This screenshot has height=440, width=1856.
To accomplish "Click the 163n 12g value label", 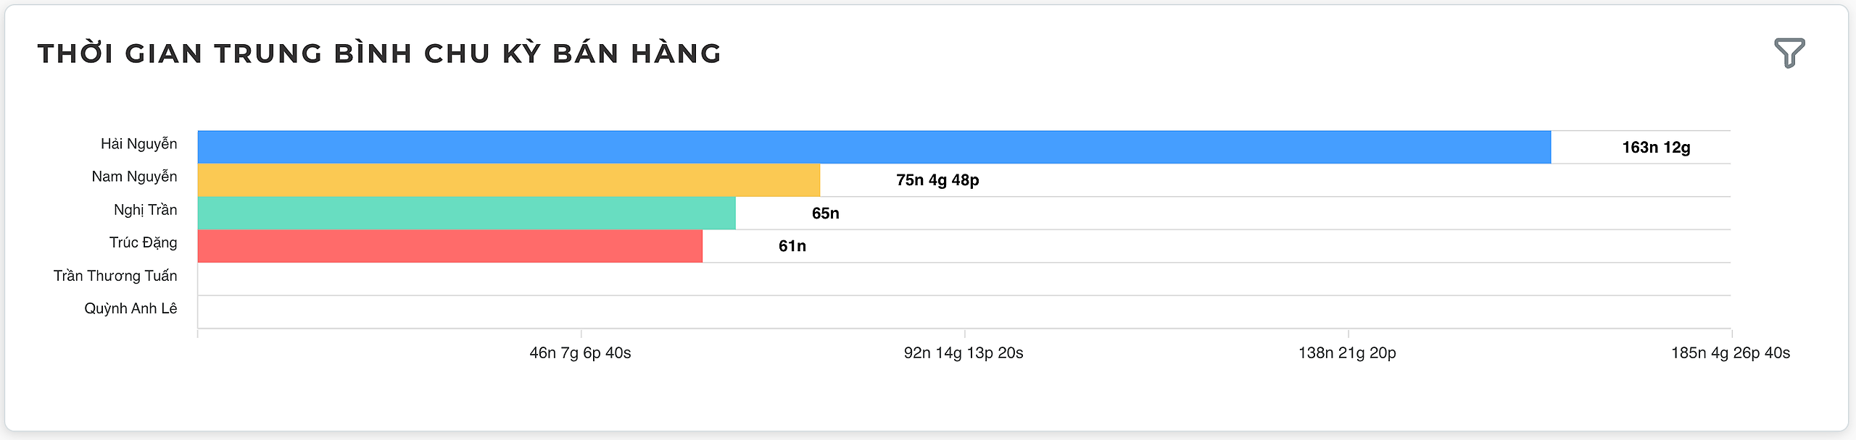I will point(1656,148).
